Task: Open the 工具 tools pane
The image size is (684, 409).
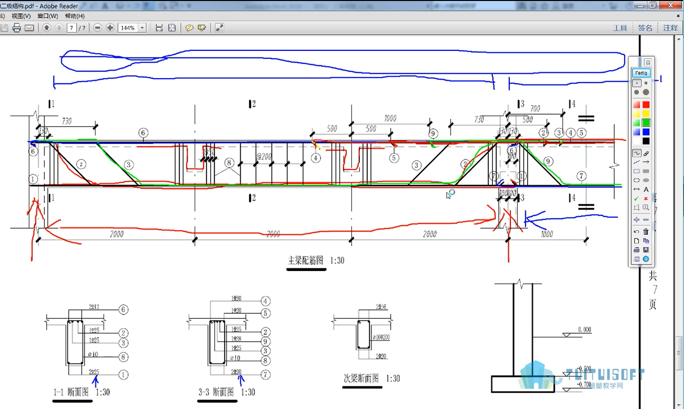Action: [x=620, y=28]
